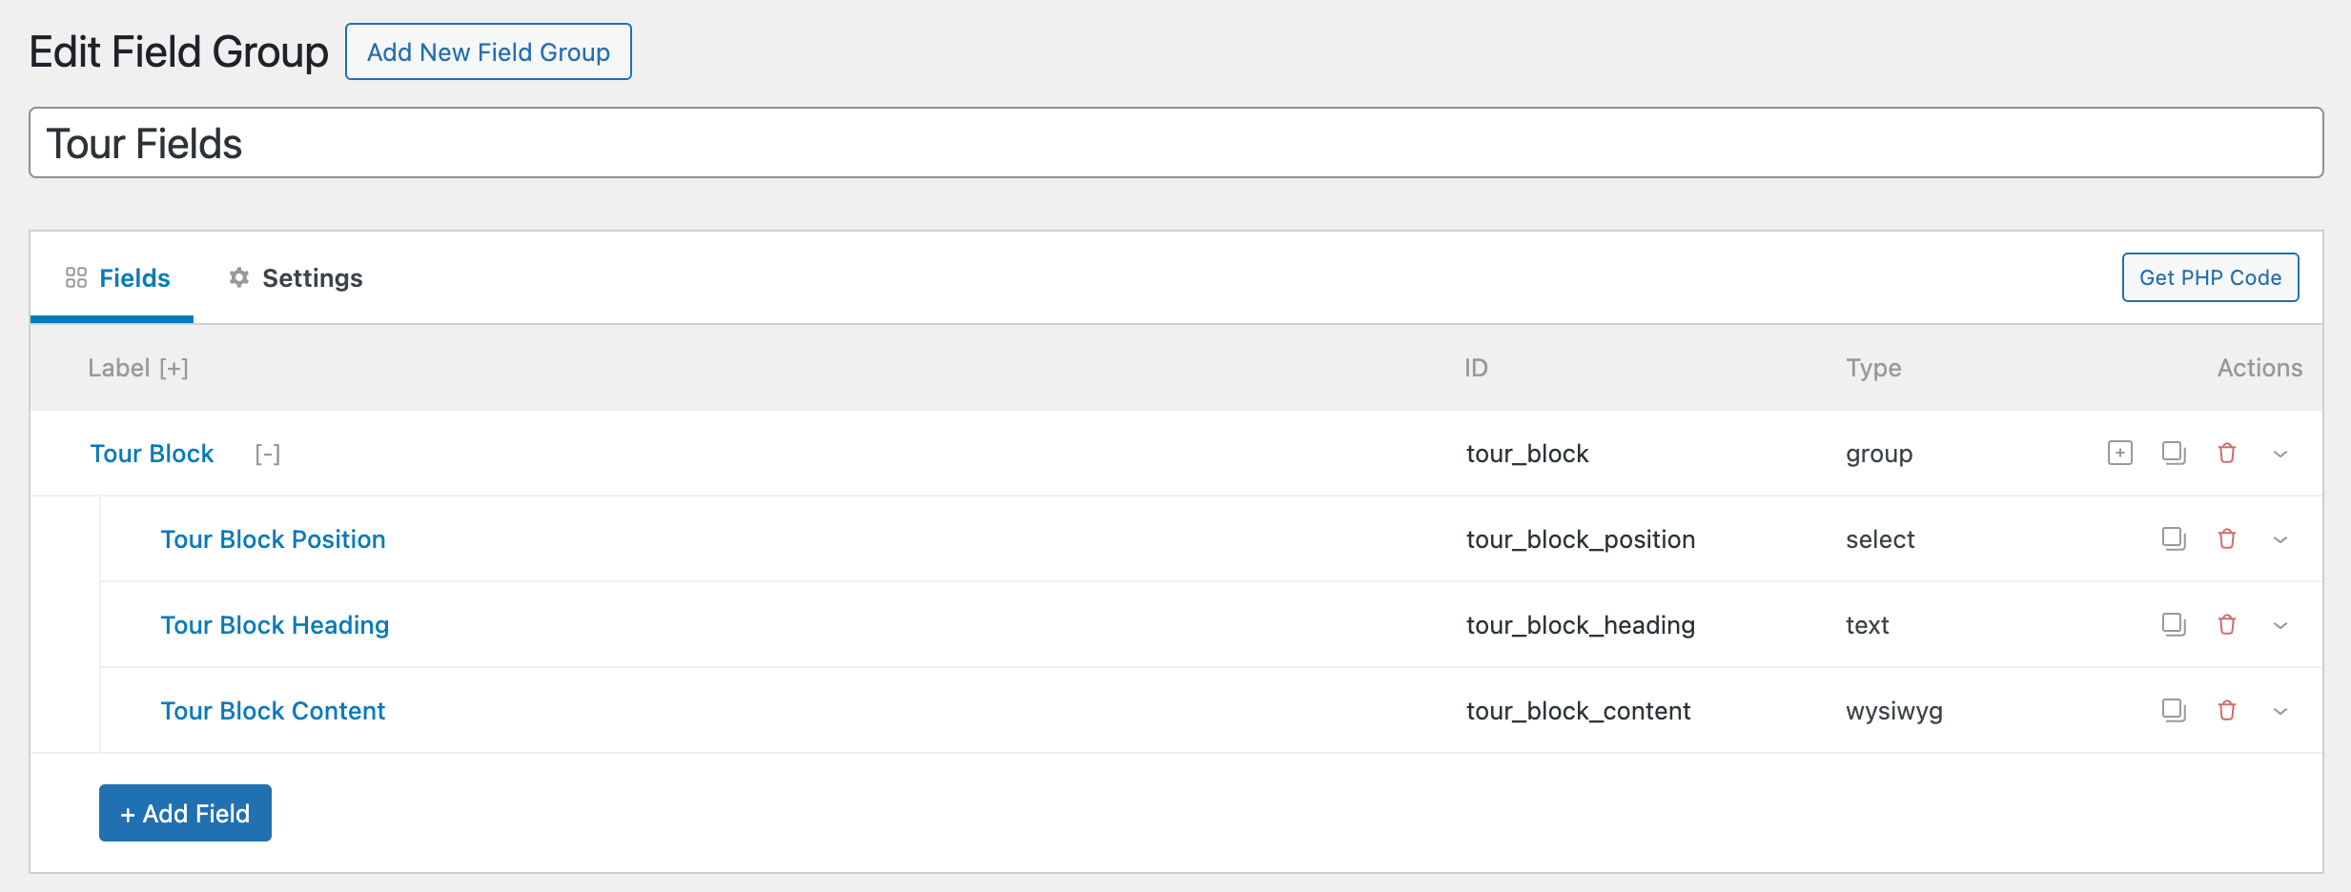Toggle all labels using the [+] header control

click(174, 368)
